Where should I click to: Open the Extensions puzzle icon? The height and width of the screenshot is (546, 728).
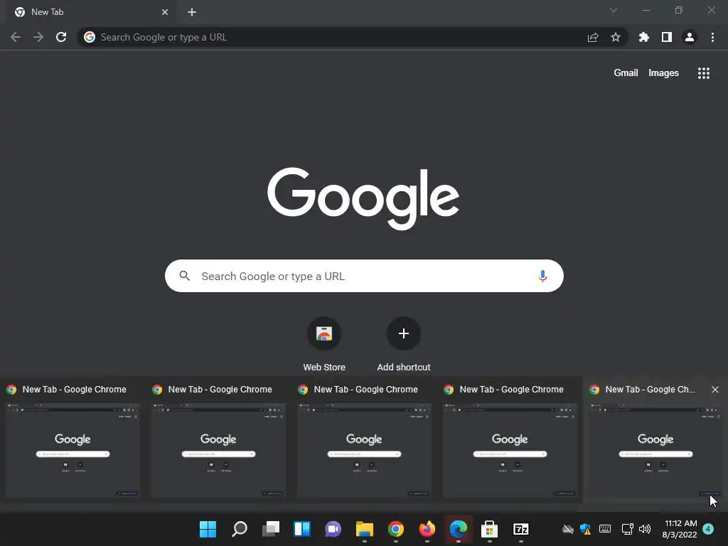pos(644,37)
